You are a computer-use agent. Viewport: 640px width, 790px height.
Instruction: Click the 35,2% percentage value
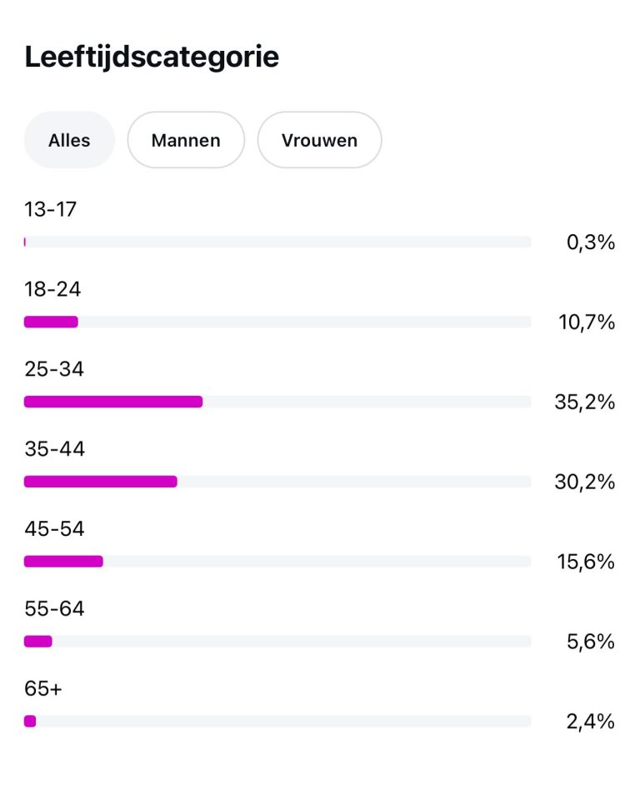pos(585,402)
